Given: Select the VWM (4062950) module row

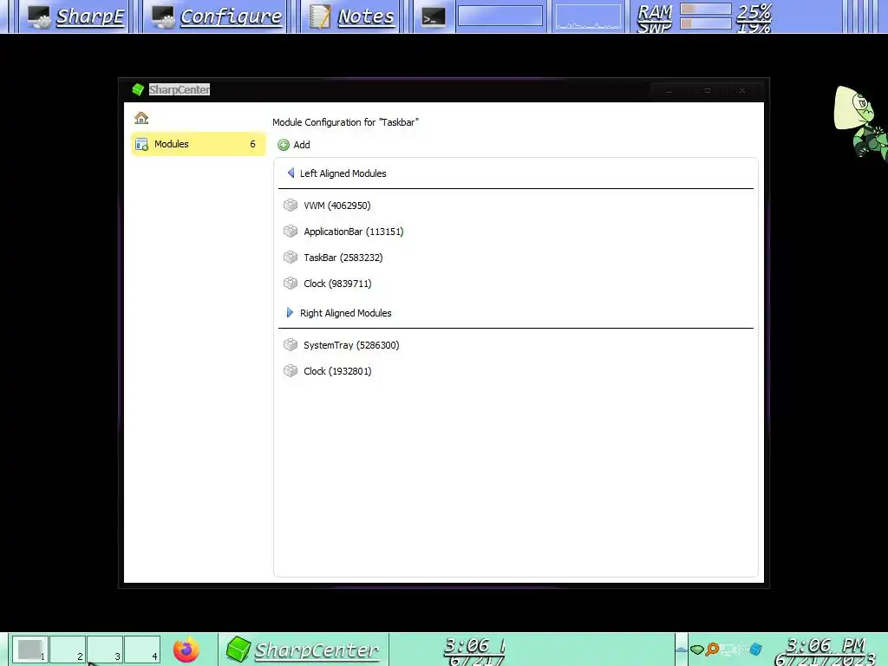Looking at the screenshot, I should [x=515, y=206].
